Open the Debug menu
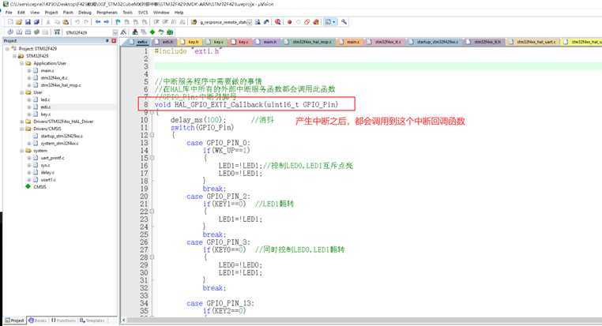Viewport: 602px width, 326px height. [85, 13]
